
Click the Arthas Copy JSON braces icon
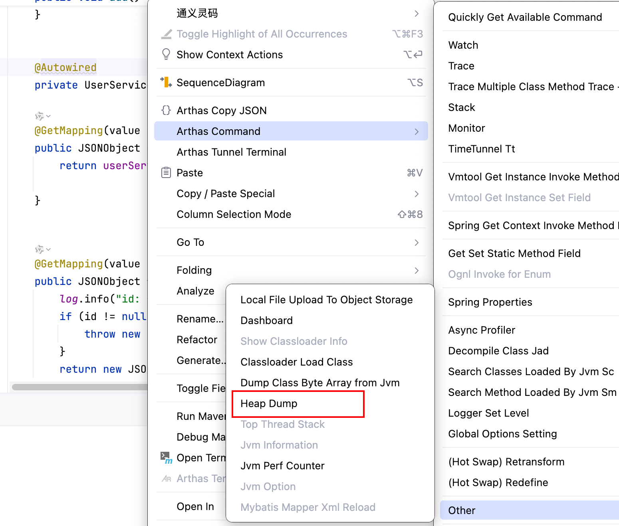click(x=166, y=111)
